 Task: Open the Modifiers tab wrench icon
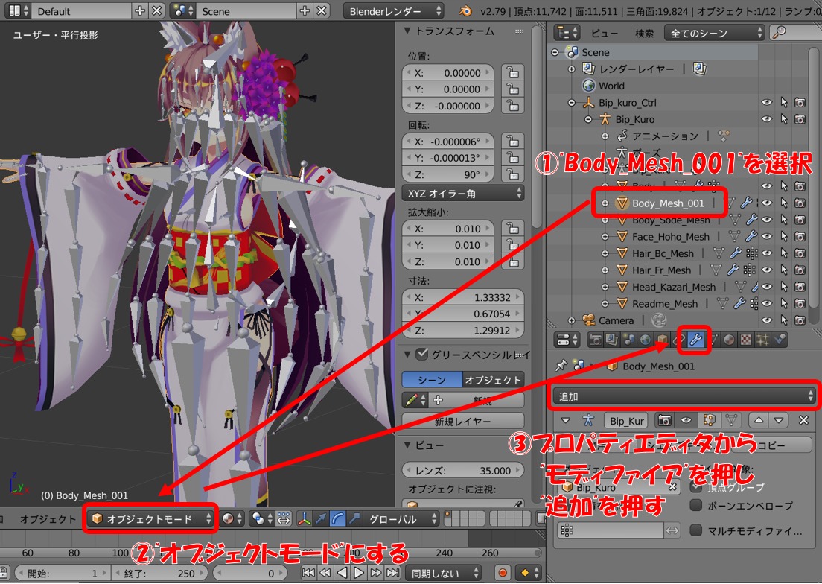pyautogui.click(x=696, y=340)
